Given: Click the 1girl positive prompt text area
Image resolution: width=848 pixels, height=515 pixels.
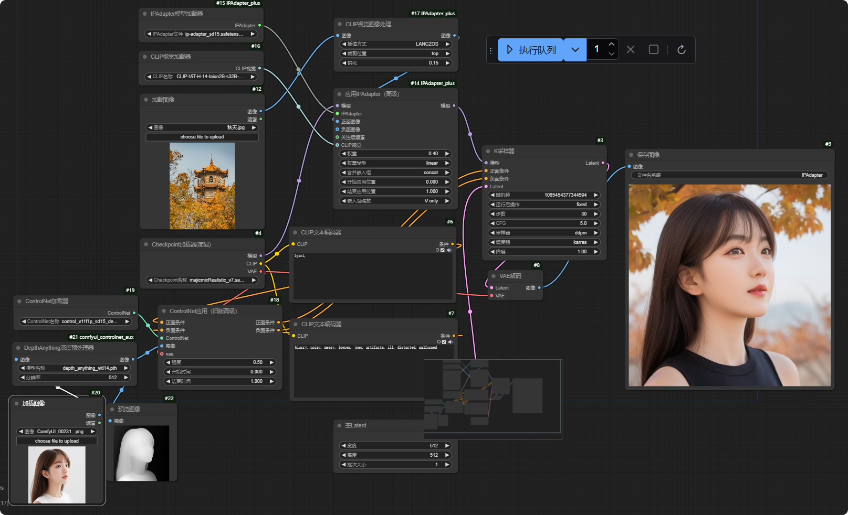Looking at the screenshot, I should [x=373, y=275].
